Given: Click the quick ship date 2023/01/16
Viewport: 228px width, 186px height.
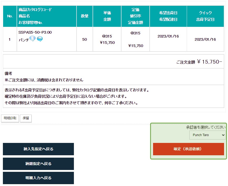Looking at the screenshot, I should 205,39.
